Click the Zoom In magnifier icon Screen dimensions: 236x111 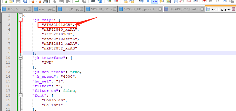[109, 1]
